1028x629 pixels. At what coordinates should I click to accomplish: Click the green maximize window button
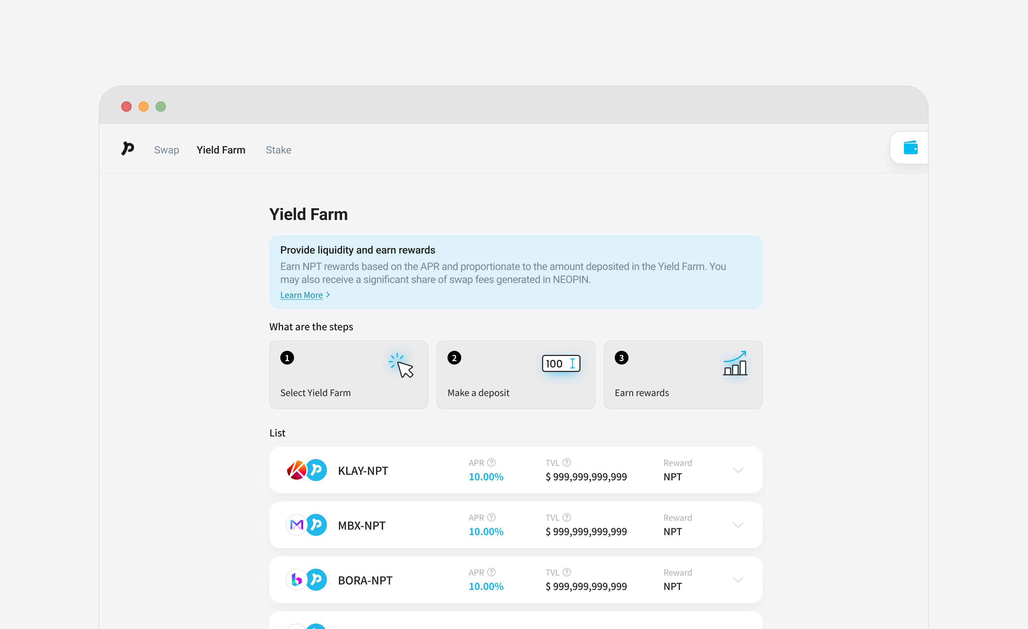161,106
